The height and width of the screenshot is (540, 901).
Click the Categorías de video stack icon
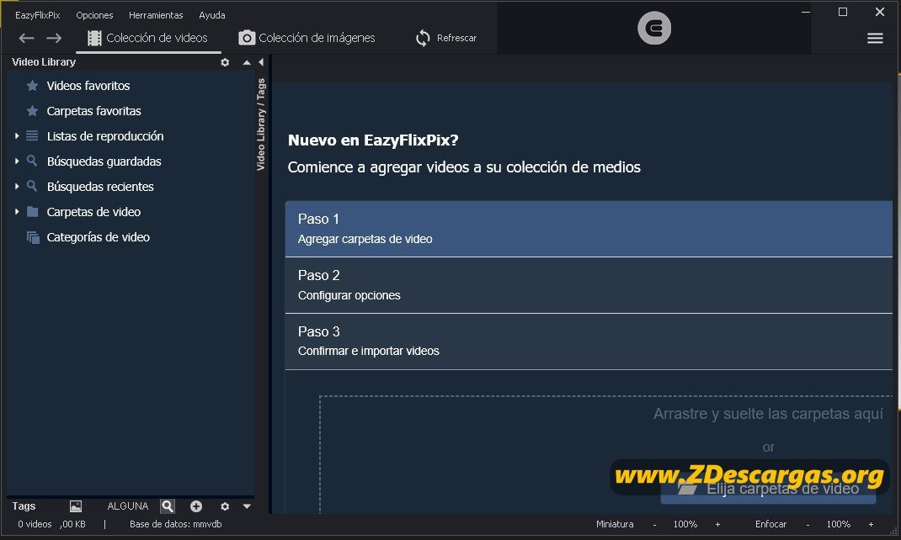pos(33,237)
